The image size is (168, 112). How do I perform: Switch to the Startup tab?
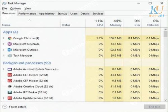pos(62,14)
